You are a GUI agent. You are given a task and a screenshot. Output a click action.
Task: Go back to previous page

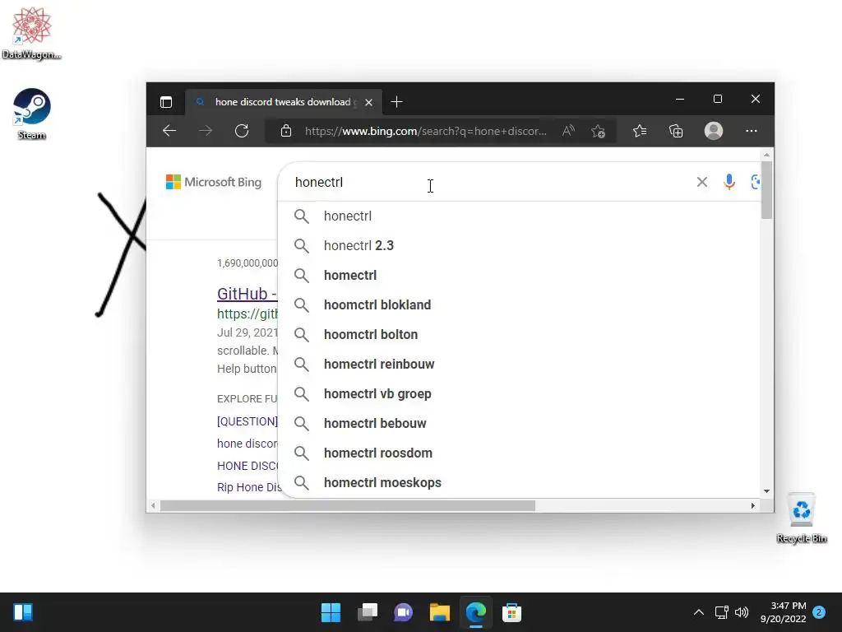[x=169, y=131]
